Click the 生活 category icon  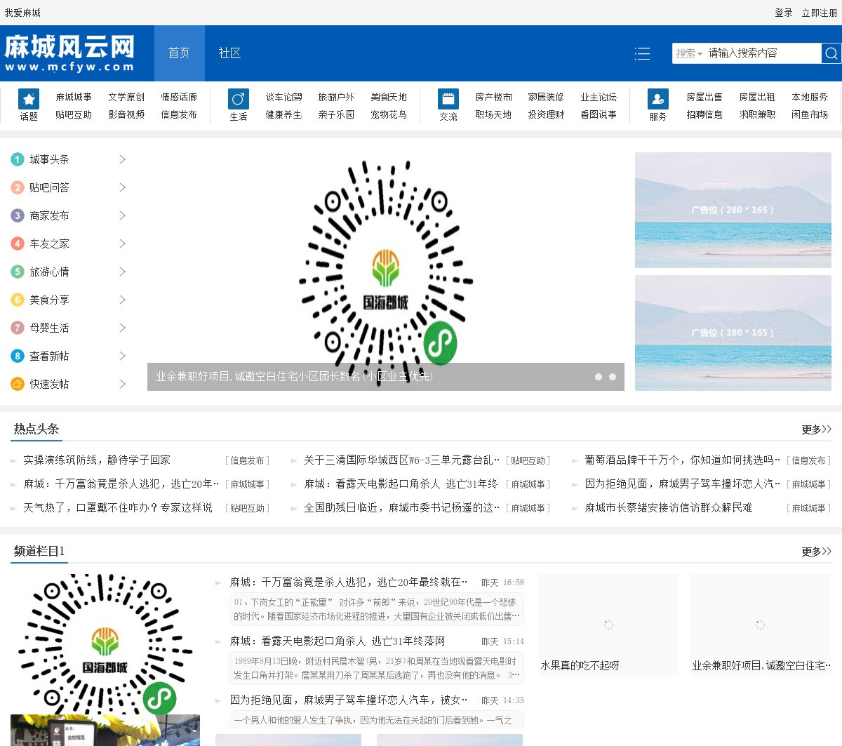239,99
